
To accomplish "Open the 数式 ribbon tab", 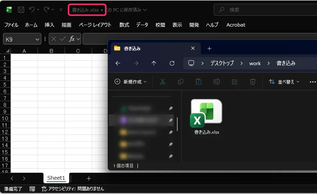I will [124, 25].
